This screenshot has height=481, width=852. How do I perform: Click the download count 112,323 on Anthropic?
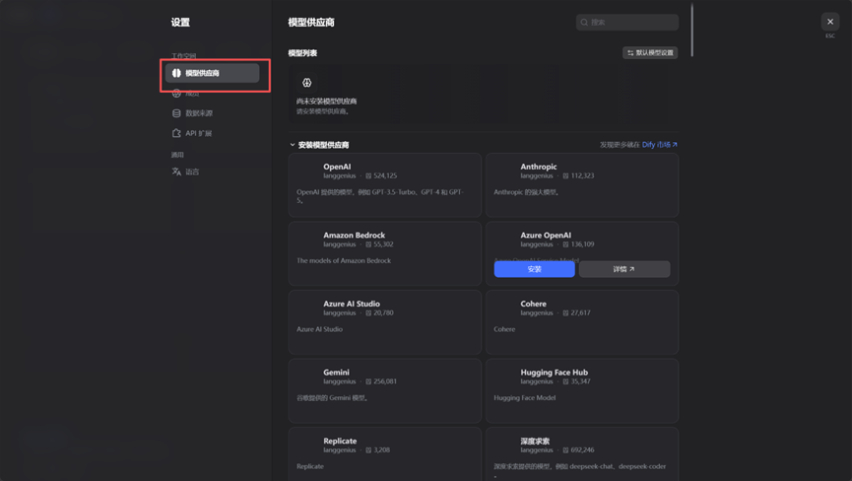coord(582,175)
